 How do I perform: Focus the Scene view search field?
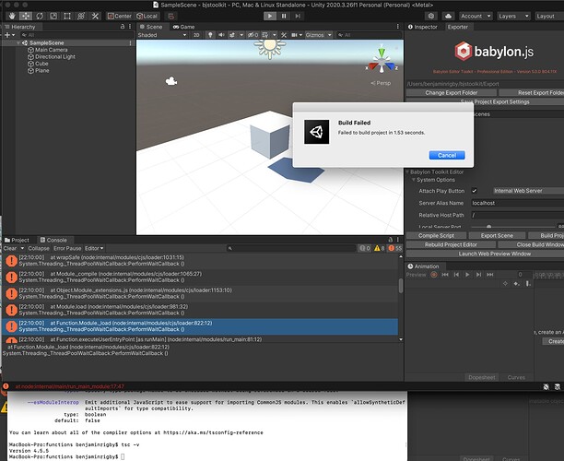369,35
